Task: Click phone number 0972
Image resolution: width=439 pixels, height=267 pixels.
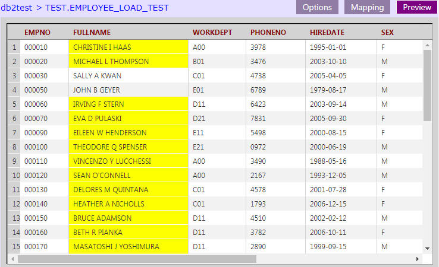Action: pyautogui.click(x=258, y=147)
